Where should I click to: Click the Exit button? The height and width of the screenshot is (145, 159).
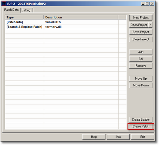click(143, 137)
